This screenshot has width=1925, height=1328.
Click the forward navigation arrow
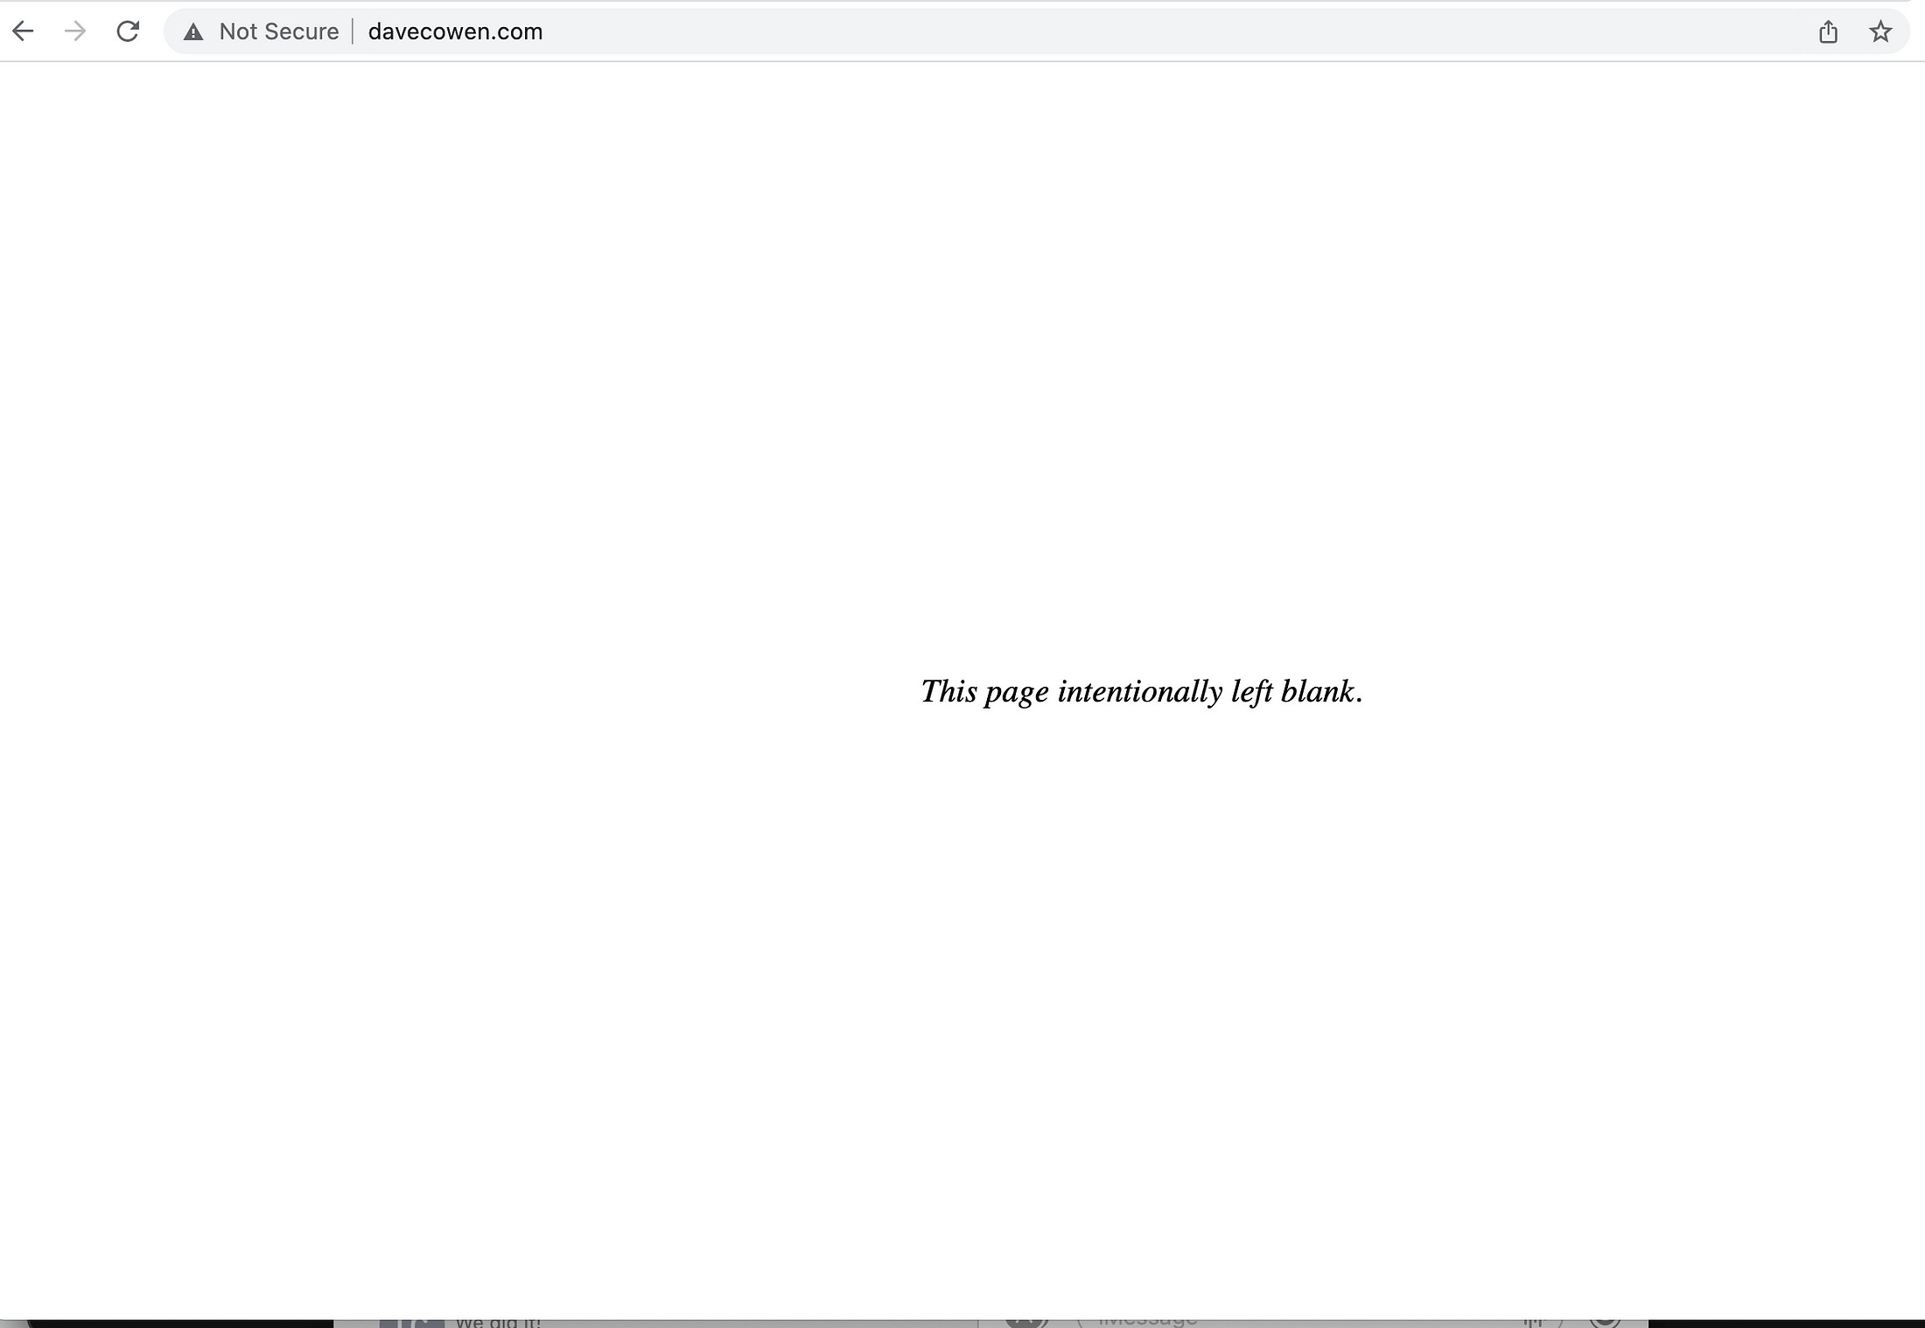pos(75,31)
